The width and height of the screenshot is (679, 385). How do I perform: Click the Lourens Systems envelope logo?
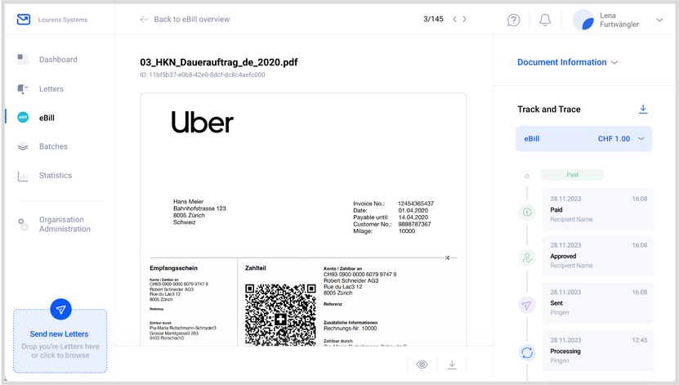(x=24, y=20)
